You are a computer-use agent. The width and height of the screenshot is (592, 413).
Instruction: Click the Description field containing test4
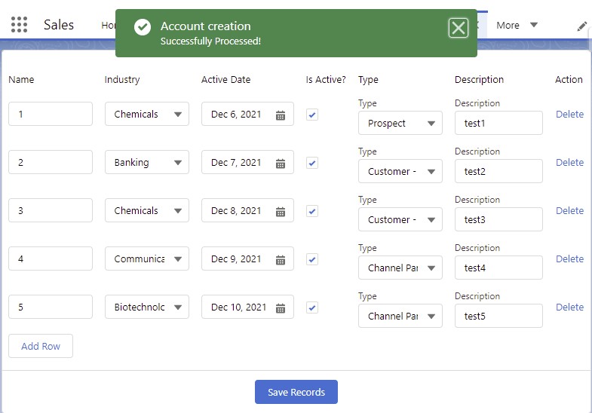click(498, 268)
